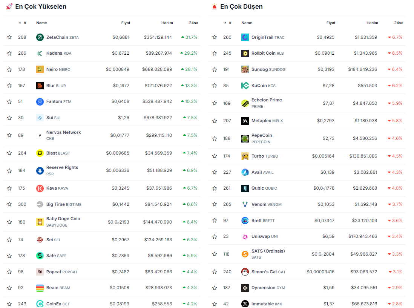Click the Reserve Rights coin logo
Viewport: 414px width, 308px height.
point(40,171)
